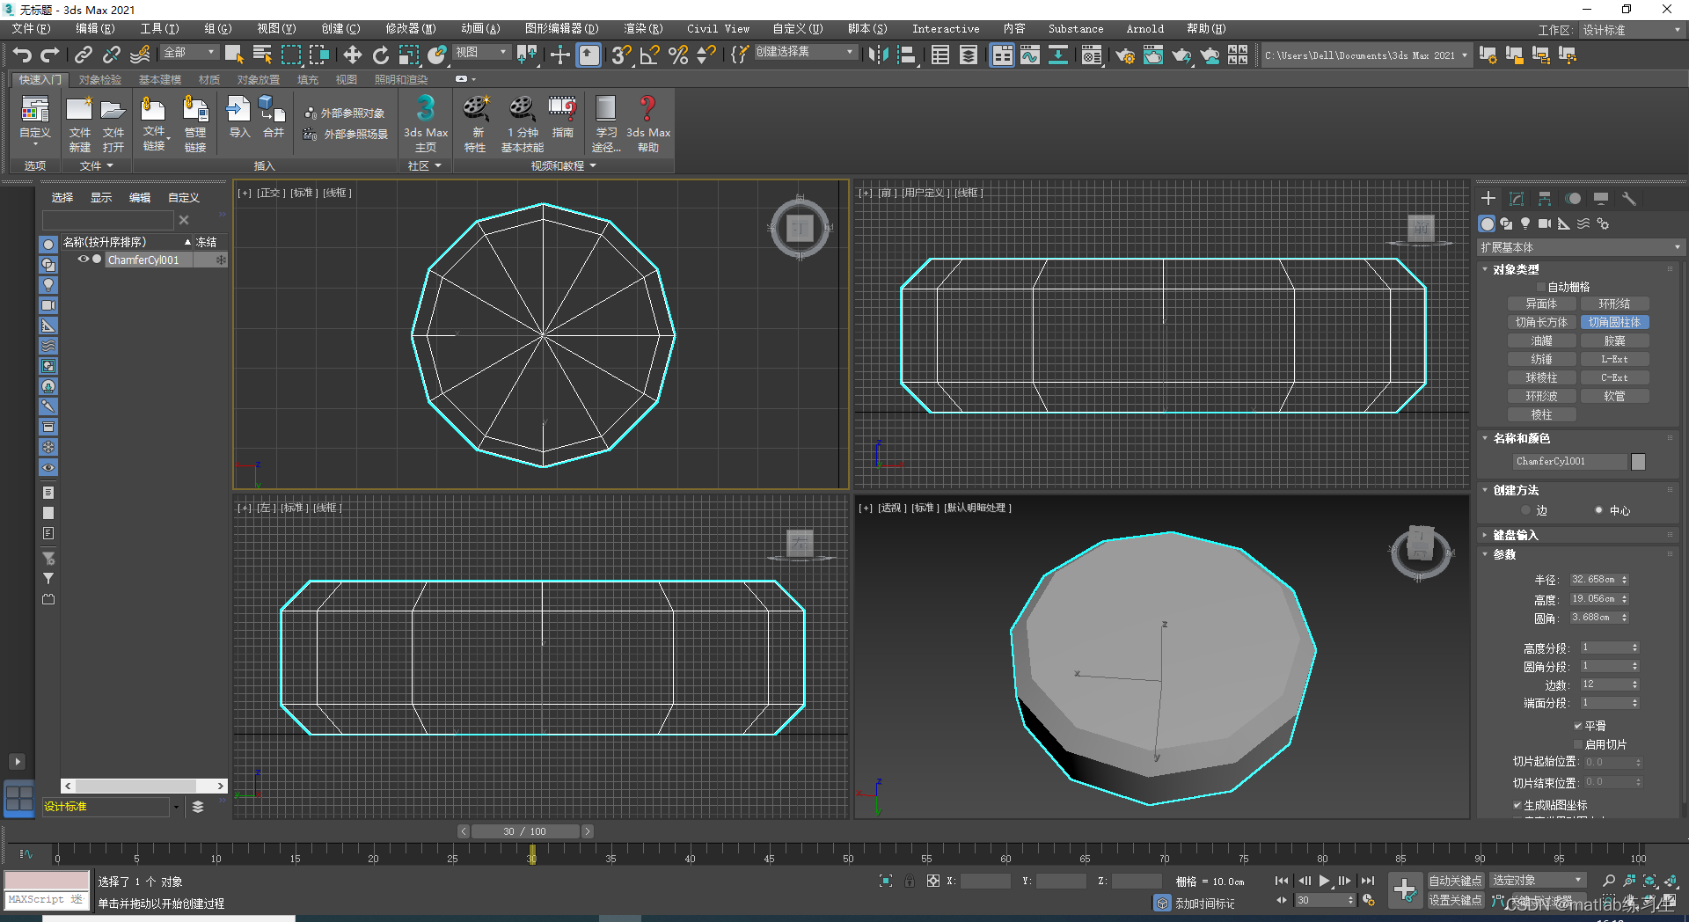The height and width of the screenshot is (922, 1689).
Task: Select the Rotate tool icon
Action: [x=380, y=55]
